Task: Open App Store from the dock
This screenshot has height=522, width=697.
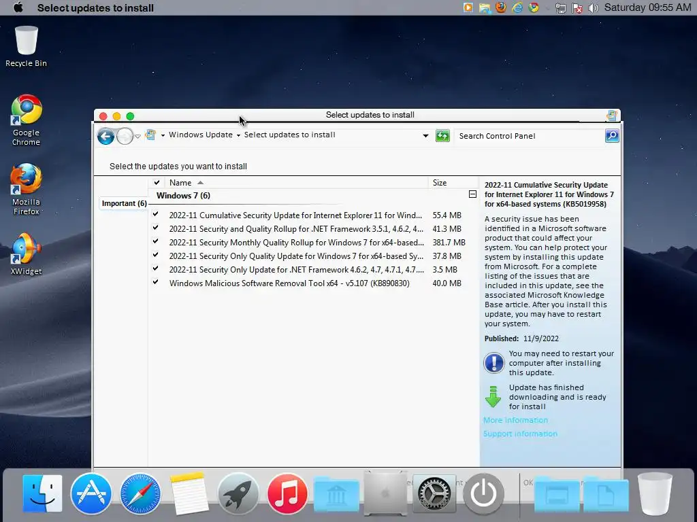Action: click(91, 493)
